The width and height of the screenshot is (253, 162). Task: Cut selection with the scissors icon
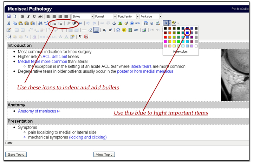pyautogui.click(x=9, y=23)
